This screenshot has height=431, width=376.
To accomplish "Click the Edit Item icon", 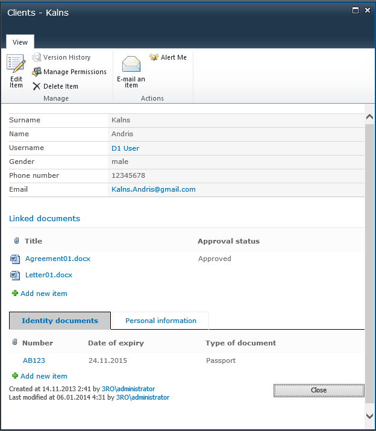I will click(x=16, y=64).
